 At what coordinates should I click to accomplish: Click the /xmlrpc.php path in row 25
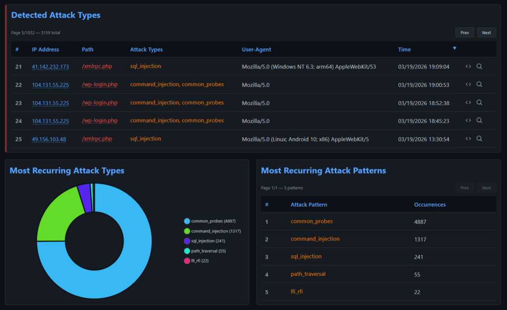[97, 139]
